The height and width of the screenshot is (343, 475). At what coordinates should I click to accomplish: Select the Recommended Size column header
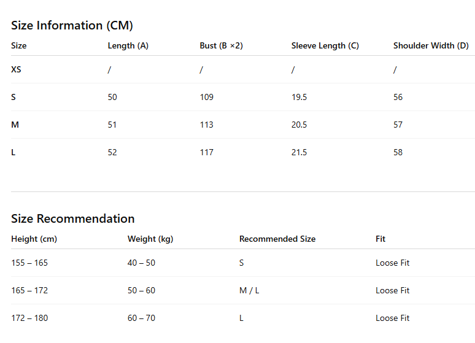pyautogui.click(x=277, y=239)
